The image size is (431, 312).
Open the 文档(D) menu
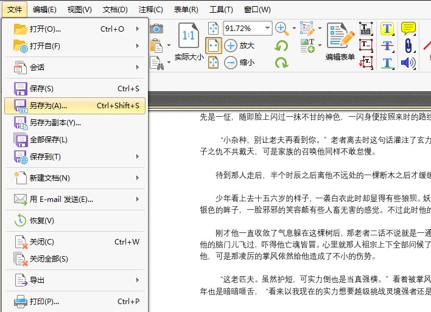click(115, 10)
